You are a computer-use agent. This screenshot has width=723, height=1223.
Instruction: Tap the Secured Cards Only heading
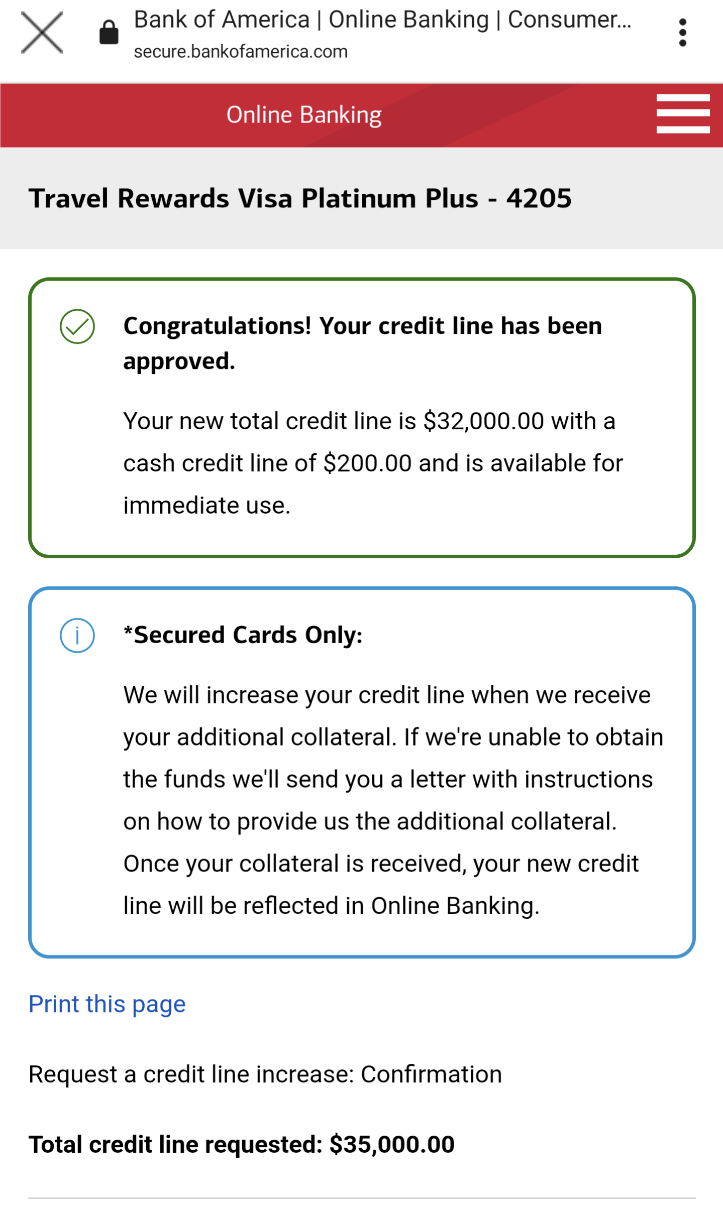[x=243, y=635]
